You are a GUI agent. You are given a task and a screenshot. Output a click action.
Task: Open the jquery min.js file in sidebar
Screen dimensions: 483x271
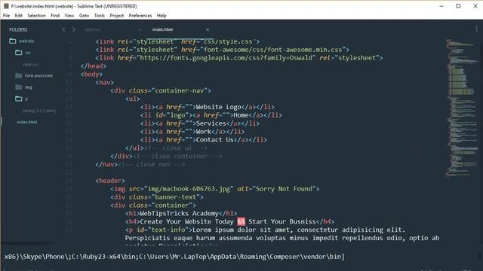pos(39,111)
